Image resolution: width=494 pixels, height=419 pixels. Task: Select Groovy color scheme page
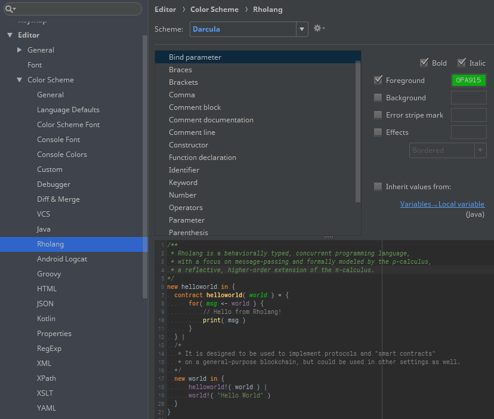point(49,274)
